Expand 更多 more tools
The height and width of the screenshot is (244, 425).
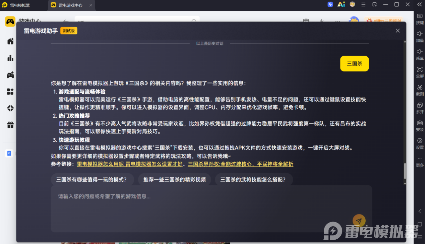coord(420,162)
